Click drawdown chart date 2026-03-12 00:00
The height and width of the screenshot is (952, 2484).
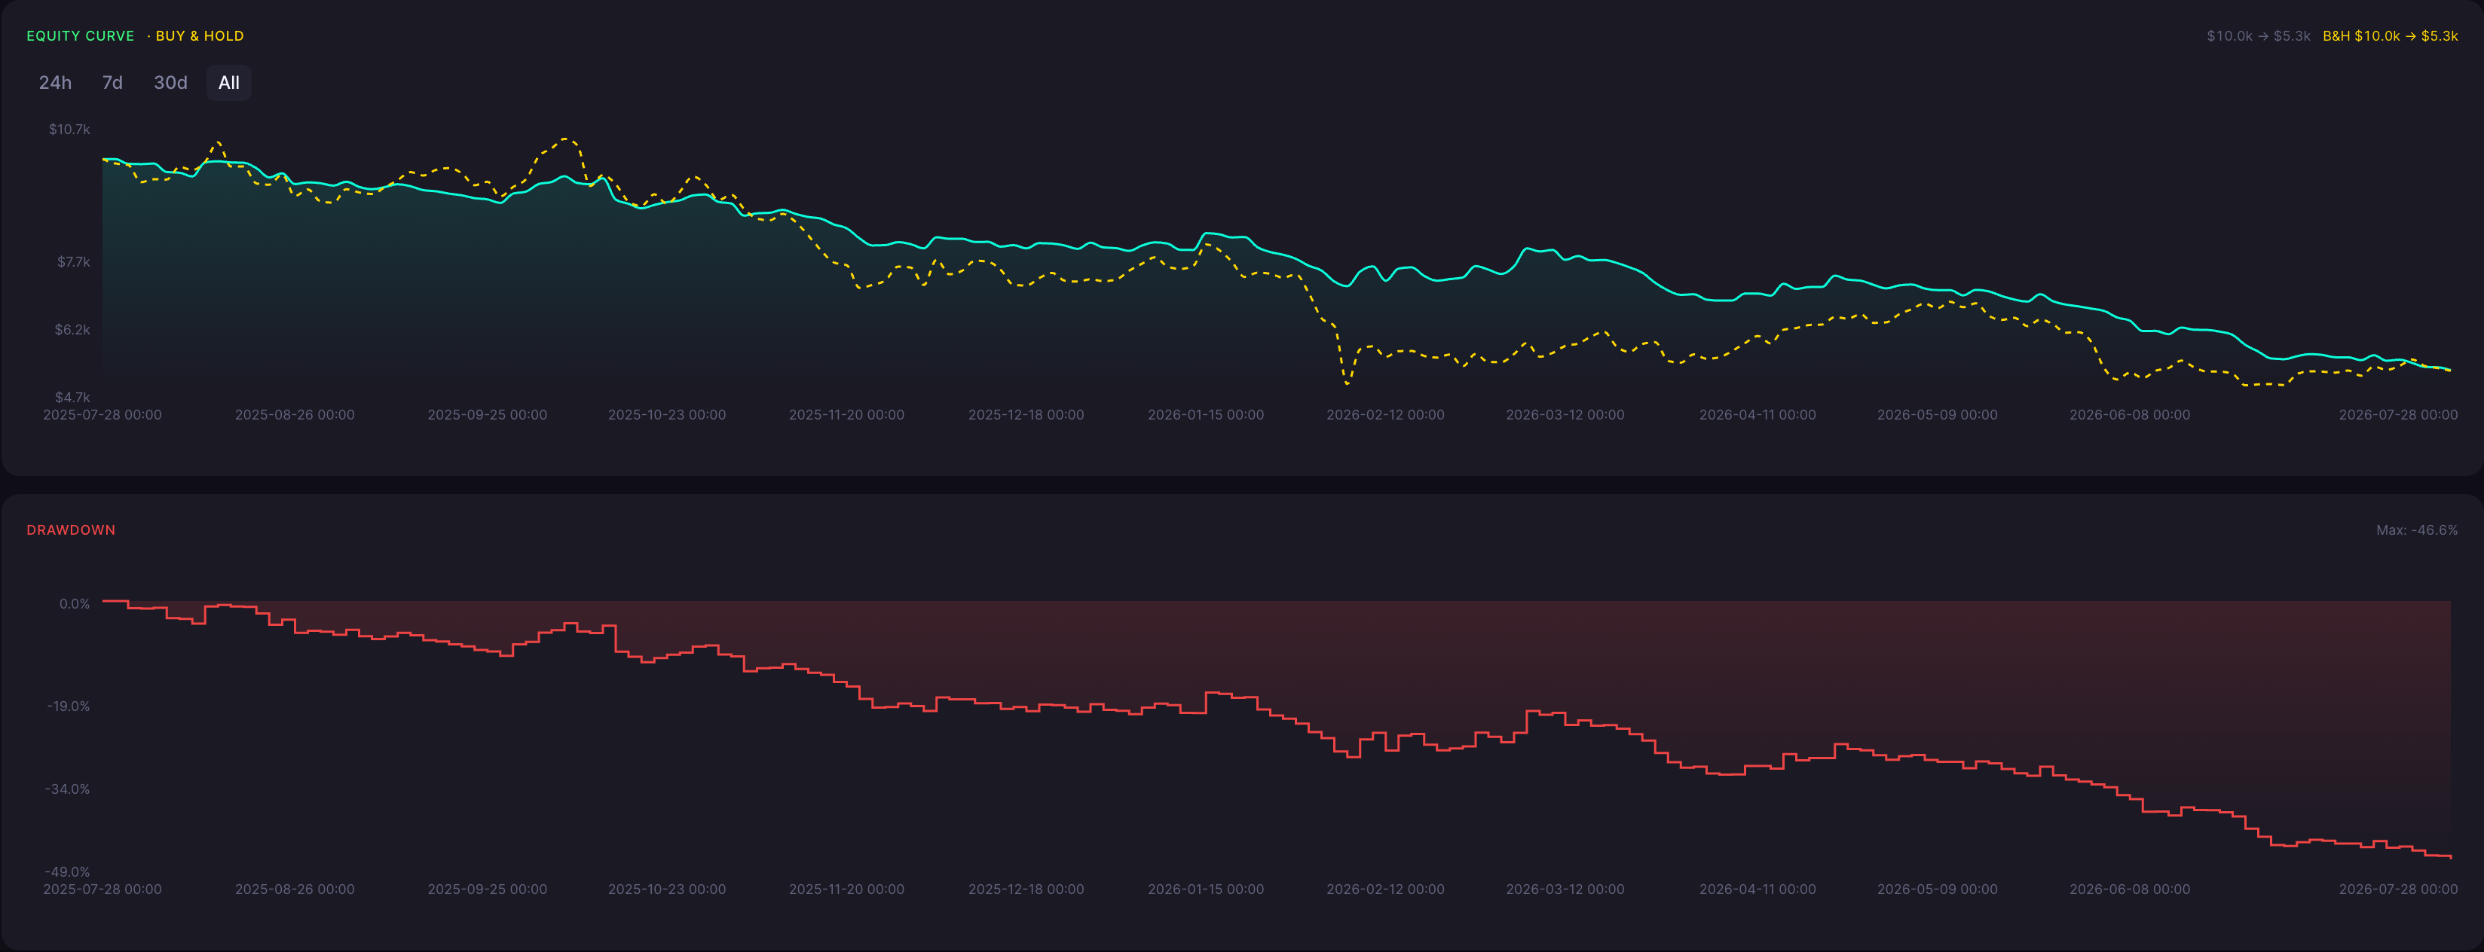[1565, 889]
